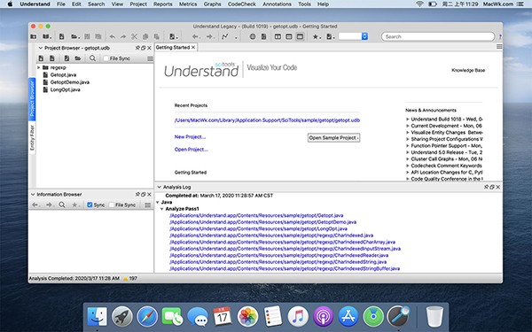
Task: Open Safari from the Dock
Action: 147,316
